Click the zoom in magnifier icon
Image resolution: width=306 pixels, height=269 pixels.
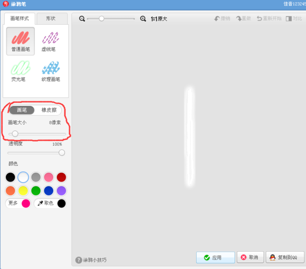(143, 19)
